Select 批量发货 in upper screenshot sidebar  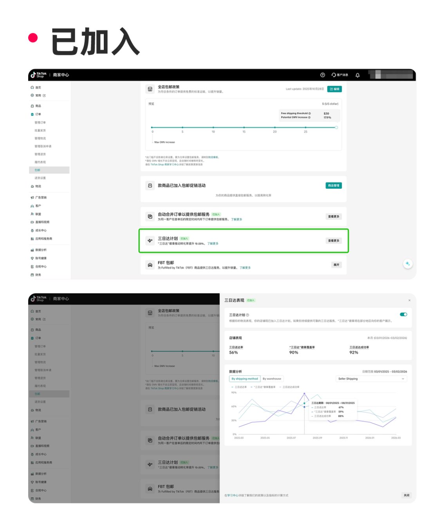tap(40, 130)
